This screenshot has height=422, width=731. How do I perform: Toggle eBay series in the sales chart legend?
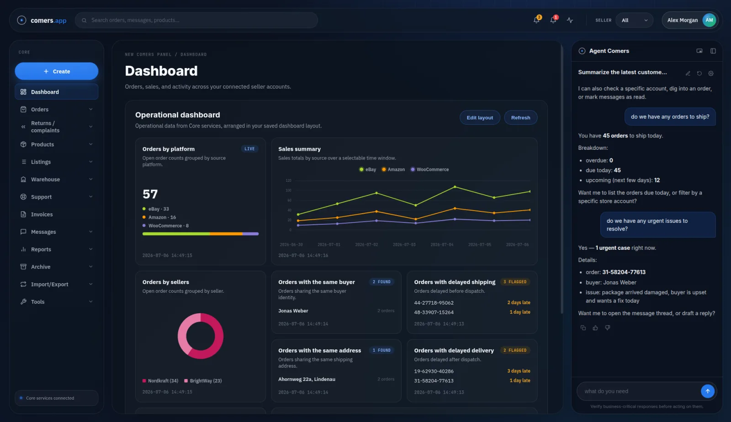(368, 169)
